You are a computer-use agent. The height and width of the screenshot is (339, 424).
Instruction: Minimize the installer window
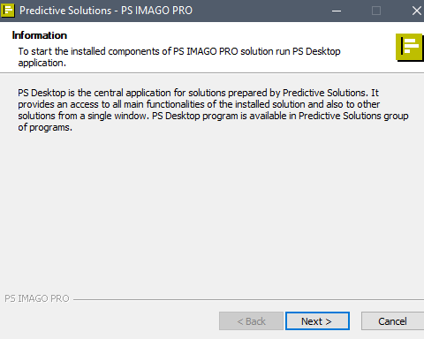coord(337,11)
